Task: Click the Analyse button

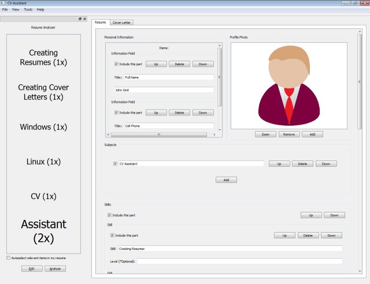Action: 55,268
